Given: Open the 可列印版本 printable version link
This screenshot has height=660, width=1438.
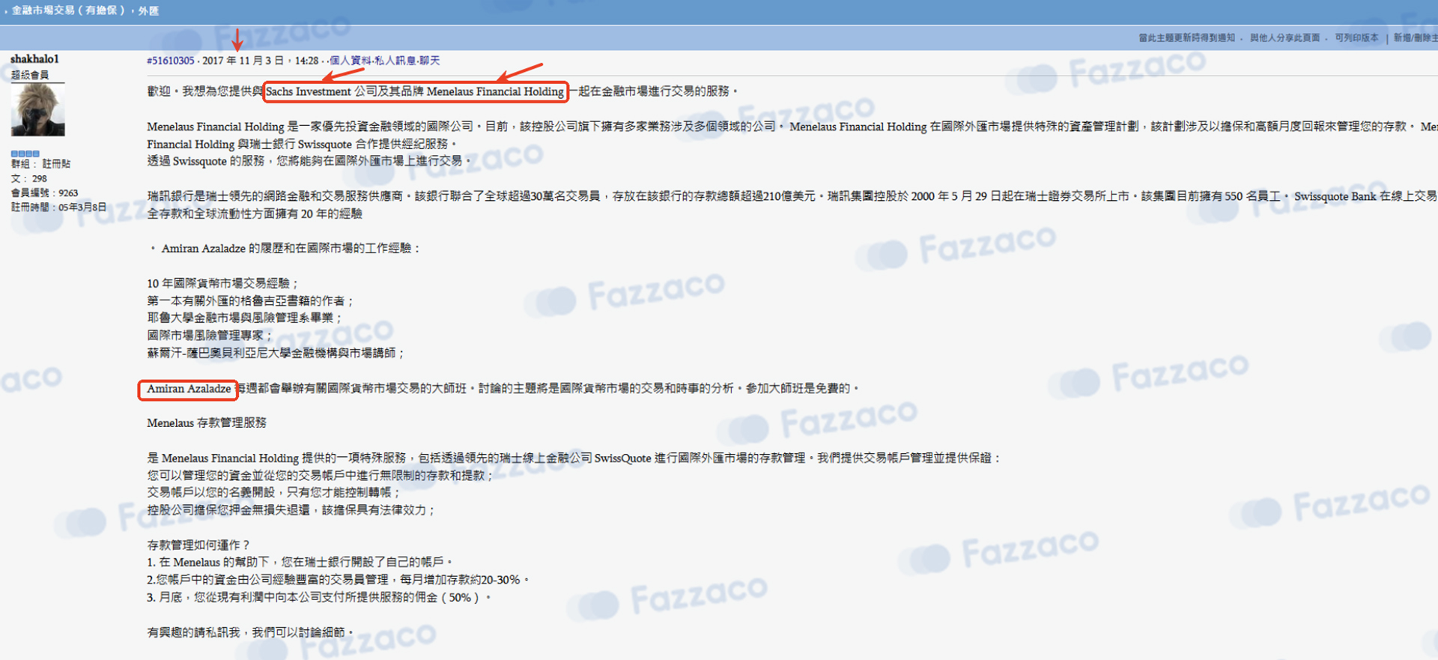Looking at the screenshot, I should pos(1356,37).
